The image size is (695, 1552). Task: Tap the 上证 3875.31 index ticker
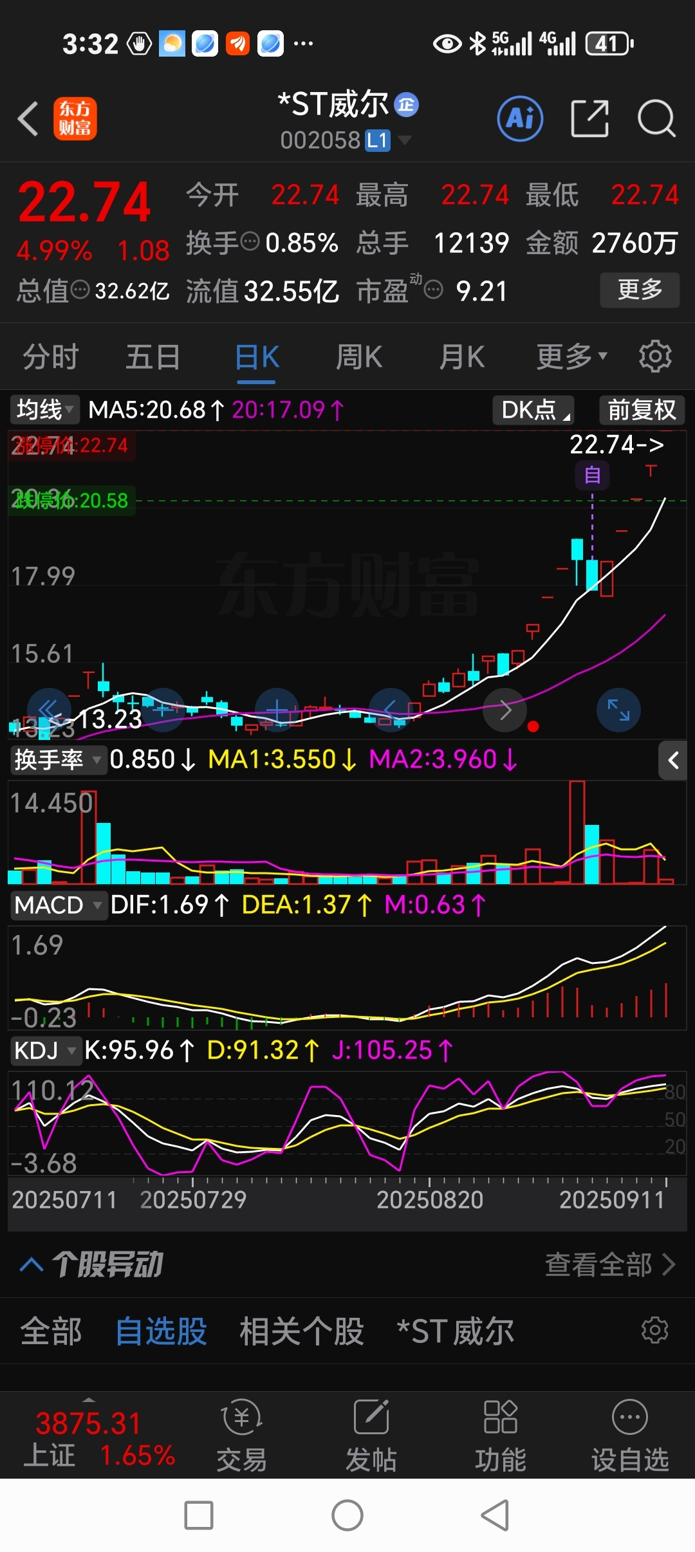[x=98, y=1439]
